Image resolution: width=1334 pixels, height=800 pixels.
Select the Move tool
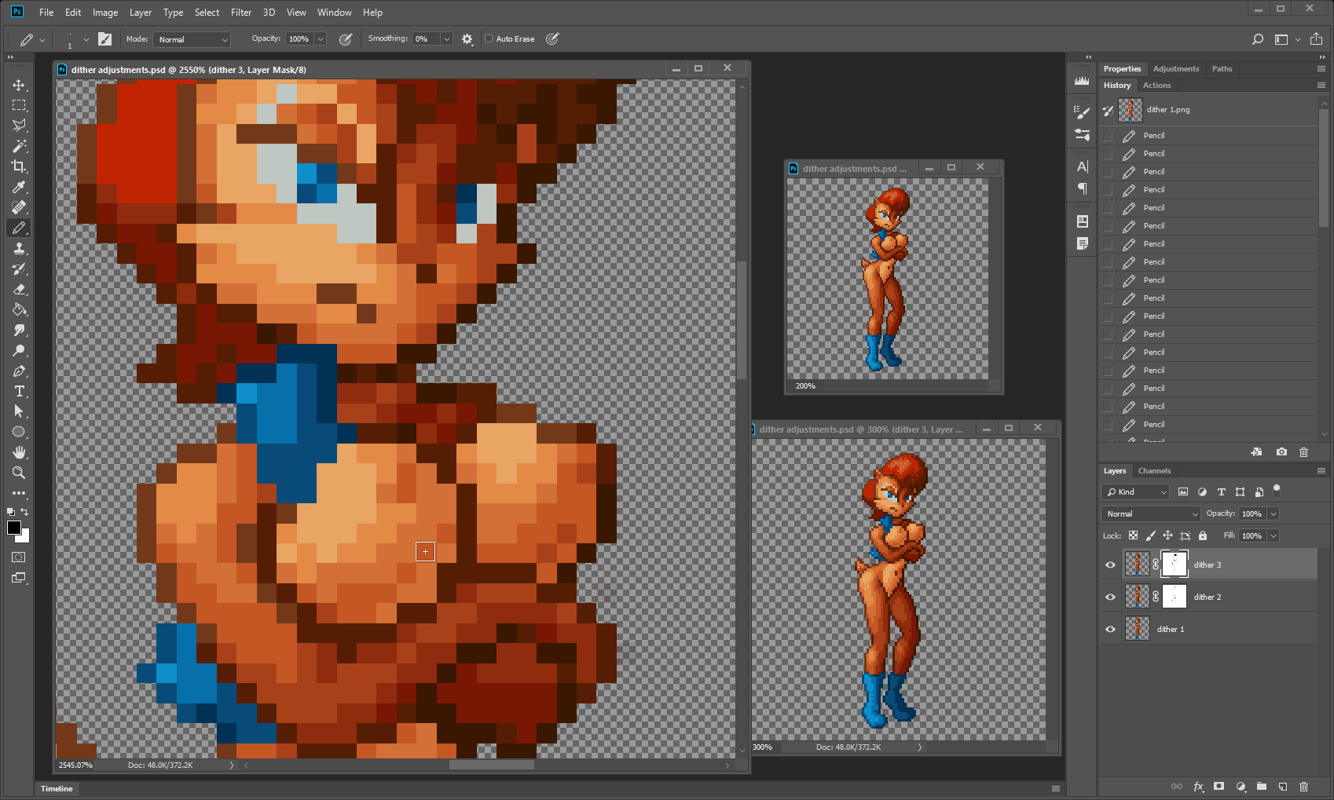[x=19, y=85]
